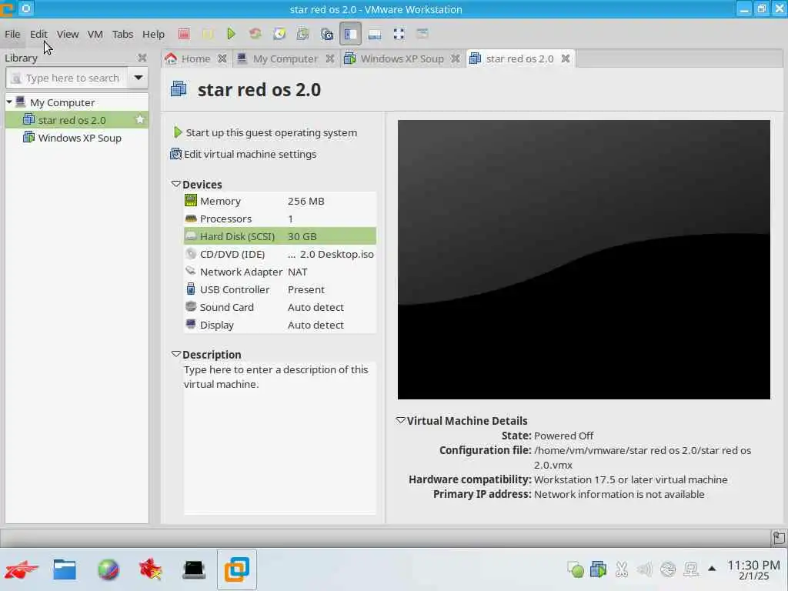Select the Hard Disk (SCSI) device row
Screen dimensions: 788x591
tap(280, 236)
